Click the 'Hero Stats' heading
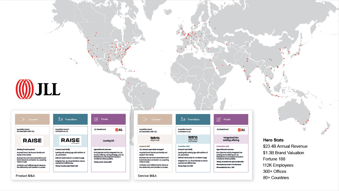This screenshot has width=339, height=191. click(x=273, y=140)
